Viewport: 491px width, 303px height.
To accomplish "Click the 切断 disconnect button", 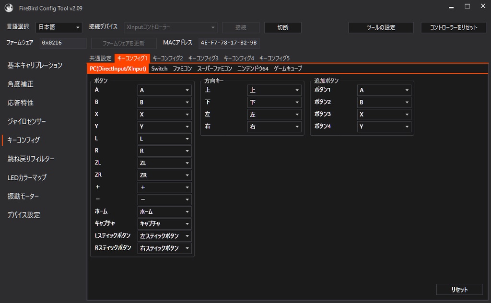I will click(282, 27).
